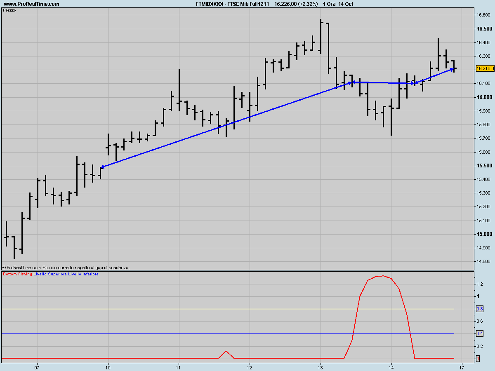This screenshot has width=495, height=371.
Task: Click the 15.600 price axis label
Action: pos(484,152)
